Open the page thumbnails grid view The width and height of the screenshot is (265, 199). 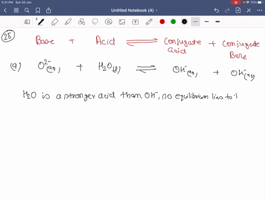point(16,11)
